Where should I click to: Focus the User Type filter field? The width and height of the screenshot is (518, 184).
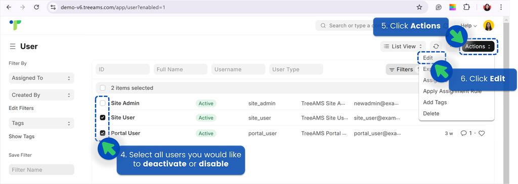click(296, 70)
